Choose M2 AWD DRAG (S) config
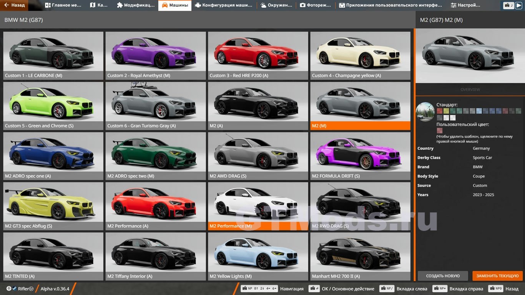This screenshot has width=525, height=295. point(258,156)
